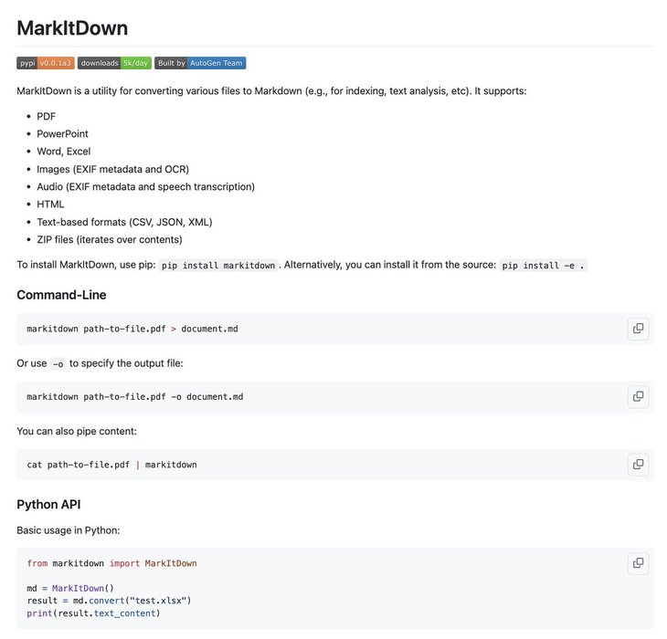This screenshot has width=667, height=639.
Task: Click the PowerPoint list item
Action: tap(62, 134)
